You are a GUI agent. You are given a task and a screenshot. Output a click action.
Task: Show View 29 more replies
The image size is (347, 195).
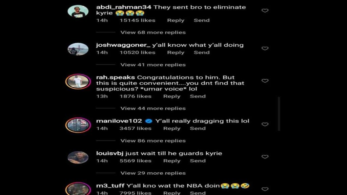[153, 173]
